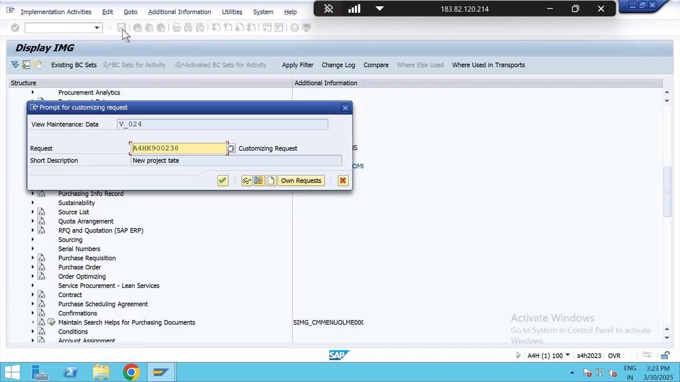Click the green Back arrow toolbar icon
Screen dimensions: 680x382
(138, 28)
